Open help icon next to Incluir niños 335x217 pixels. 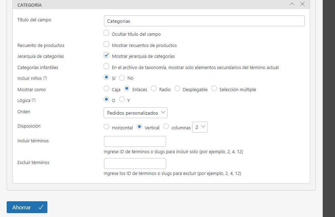coord(45,78)
